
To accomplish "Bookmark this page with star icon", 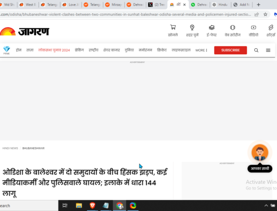I will (x=265, y=14).
